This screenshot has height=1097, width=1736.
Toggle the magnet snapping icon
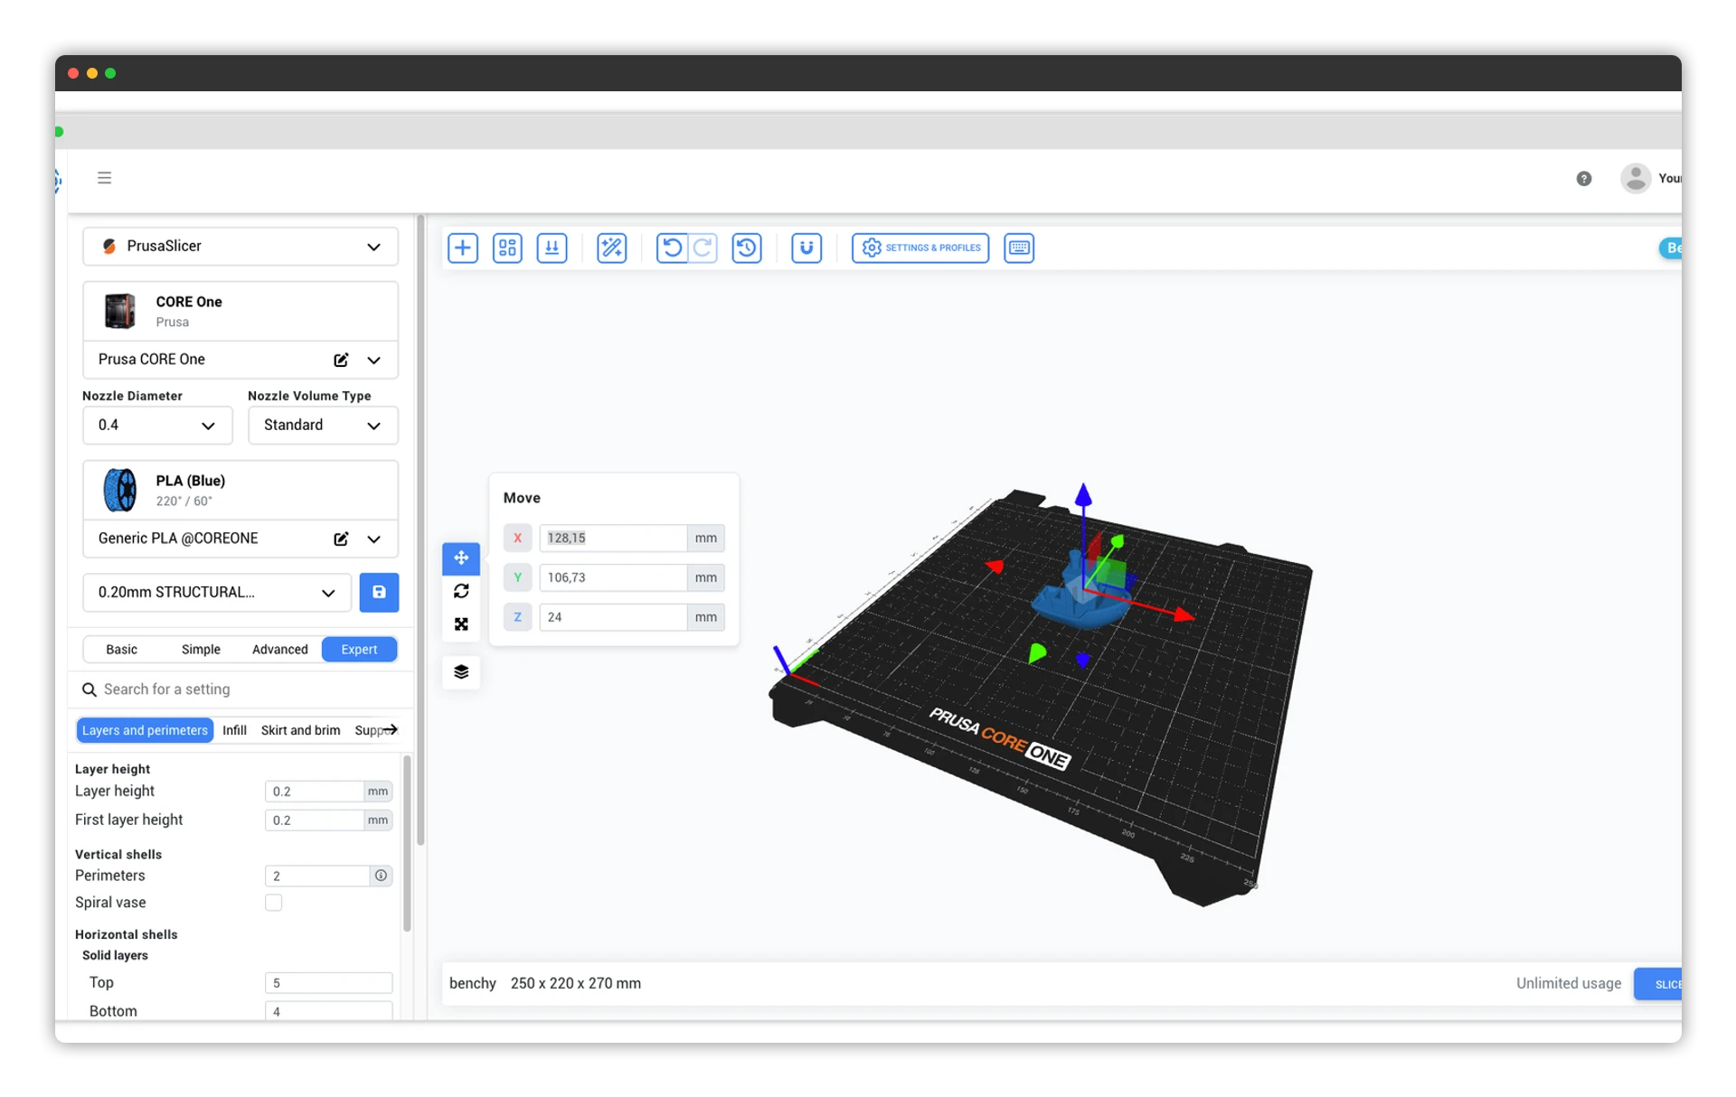(x=807, y=248)
